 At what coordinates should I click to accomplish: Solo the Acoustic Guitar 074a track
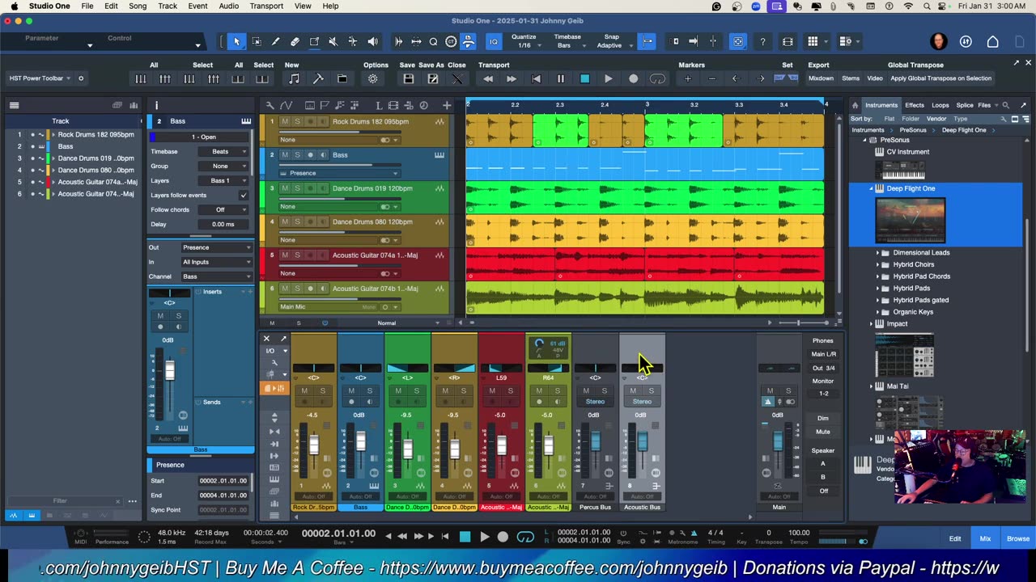[297, 255]
